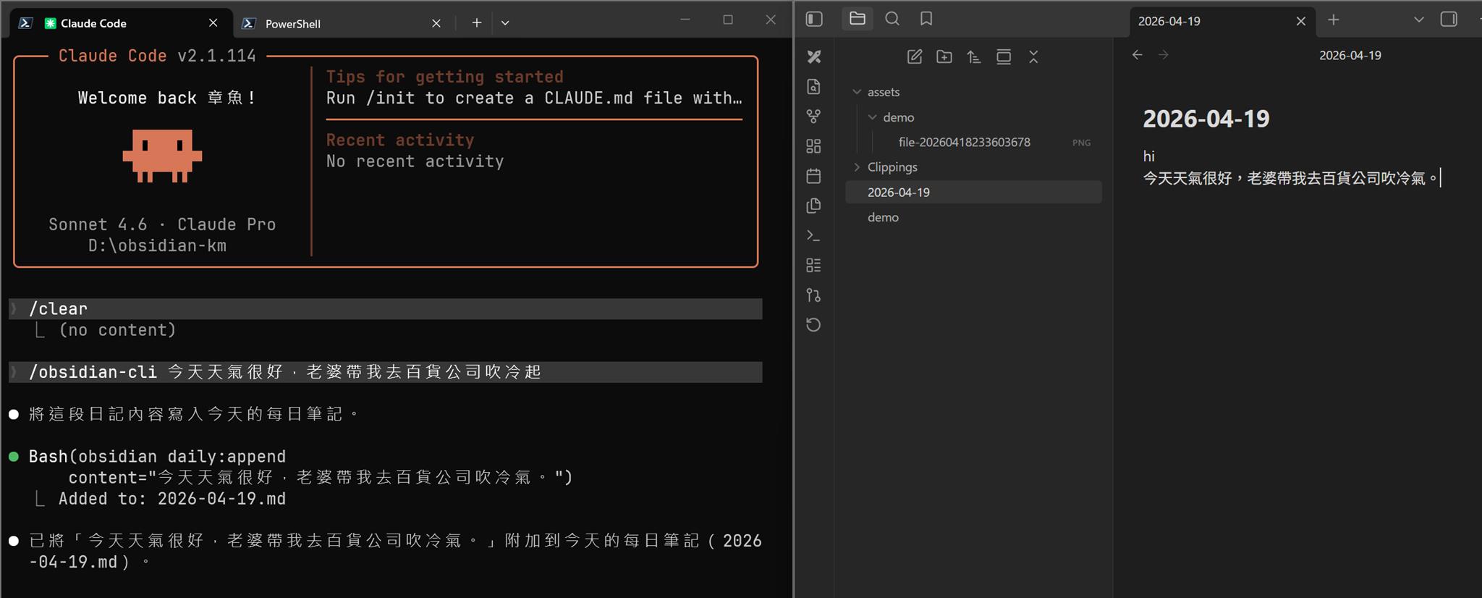
Task: Toggle auto-reveal current file
Action: click(1004, 57)
